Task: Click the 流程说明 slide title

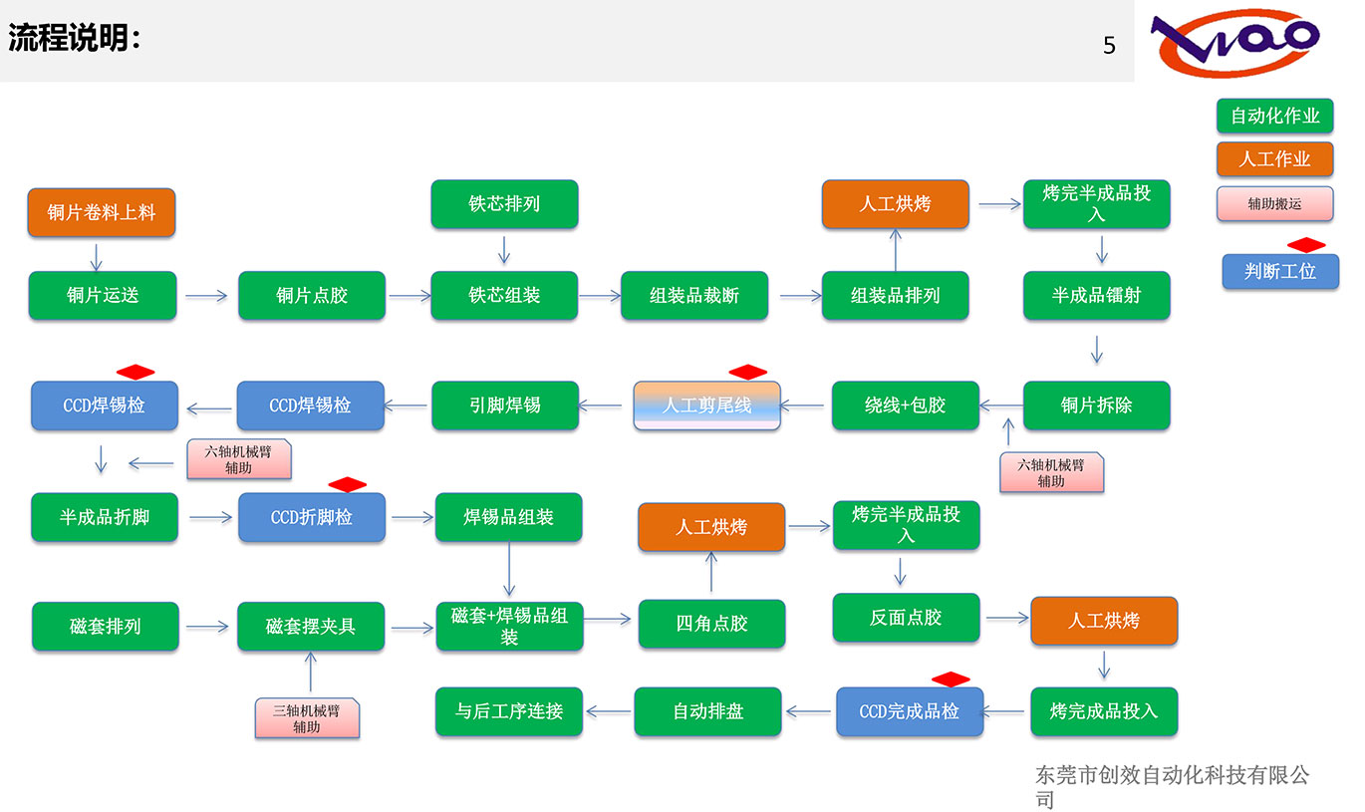Action: click(74, 40)
